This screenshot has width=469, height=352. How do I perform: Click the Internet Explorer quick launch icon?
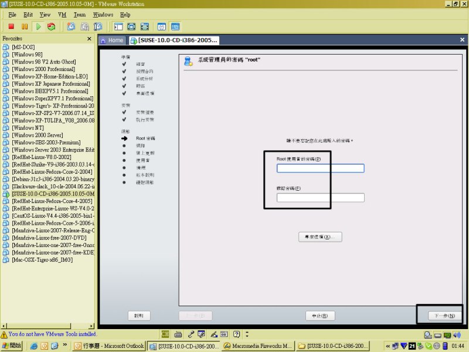[x=34, y=346]
